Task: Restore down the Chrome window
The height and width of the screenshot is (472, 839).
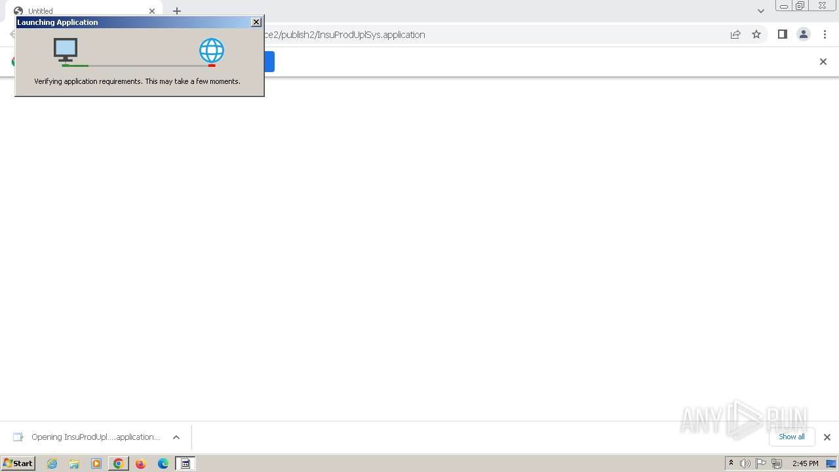Action: (x=800, y=6)
